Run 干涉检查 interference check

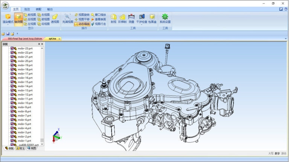[141, 18]
